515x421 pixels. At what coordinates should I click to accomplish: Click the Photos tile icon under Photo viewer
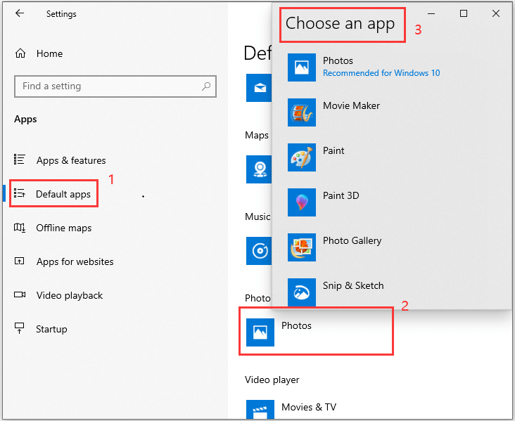[260, 332]
